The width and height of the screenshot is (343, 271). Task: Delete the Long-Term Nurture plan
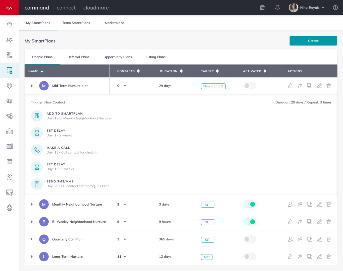tap(329, 257)
